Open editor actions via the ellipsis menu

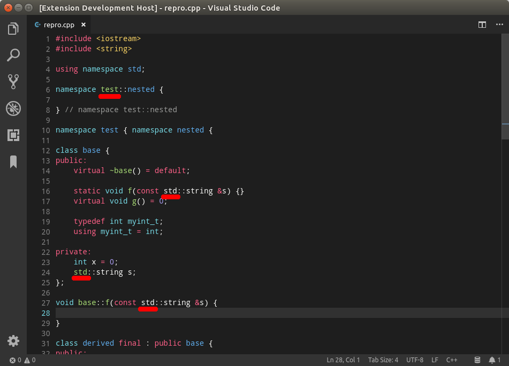[499, 25]
